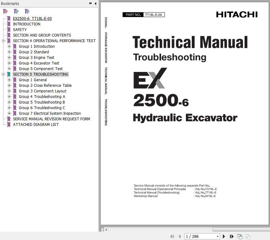Click the previous view icon

(240, 236)
